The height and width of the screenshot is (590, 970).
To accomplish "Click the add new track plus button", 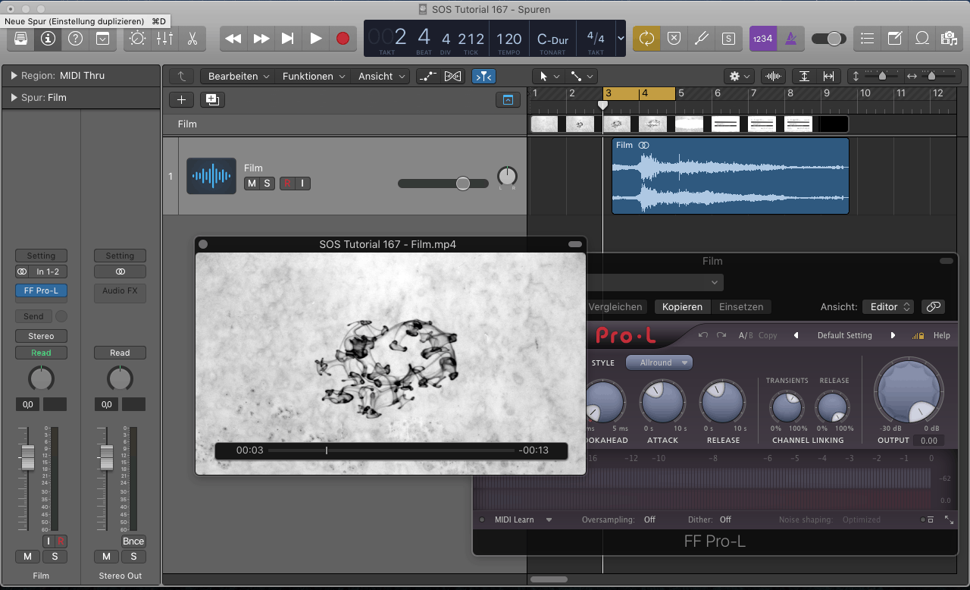I will tap(181, 99).
